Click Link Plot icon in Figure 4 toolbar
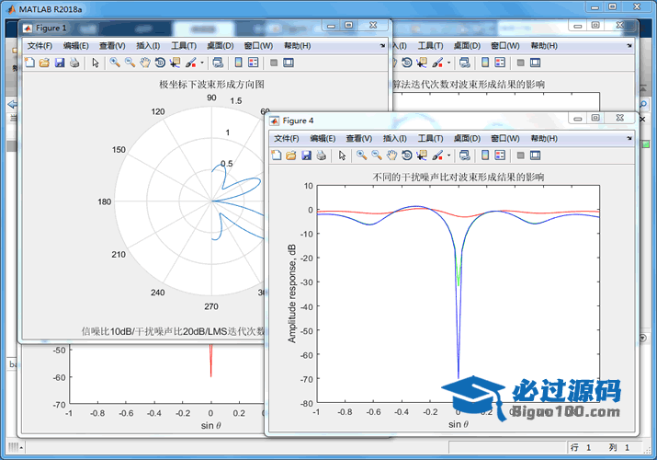Viewport: 657px width, 460px height. [x=464, y=155]
